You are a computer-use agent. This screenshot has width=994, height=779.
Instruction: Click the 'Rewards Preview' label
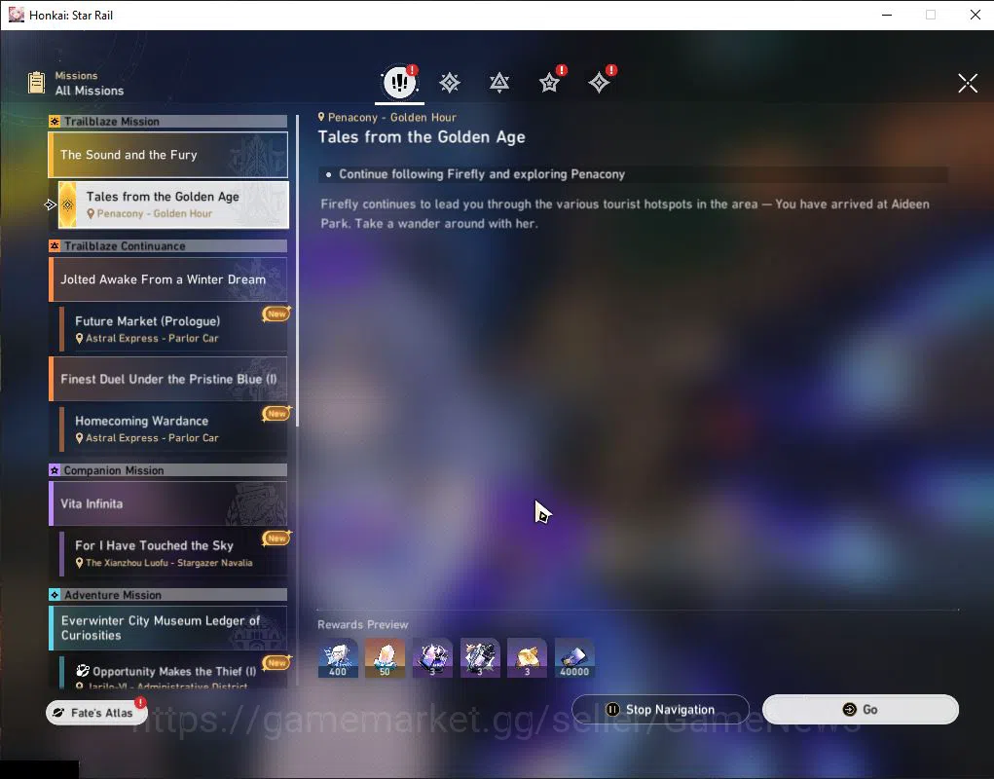(362, 624)
